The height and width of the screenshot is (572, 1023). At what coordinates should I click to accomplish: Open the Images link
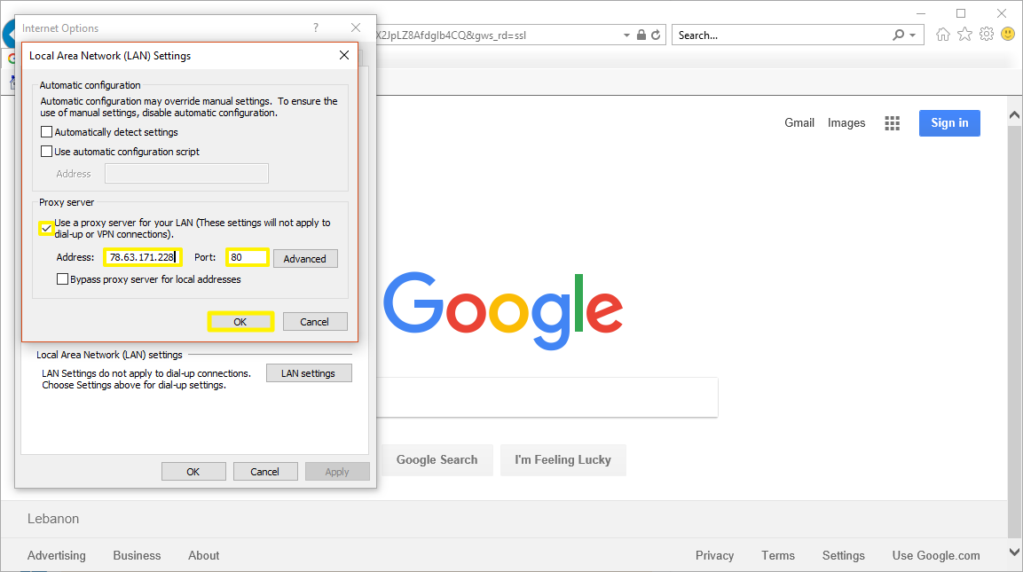(846, 122)
